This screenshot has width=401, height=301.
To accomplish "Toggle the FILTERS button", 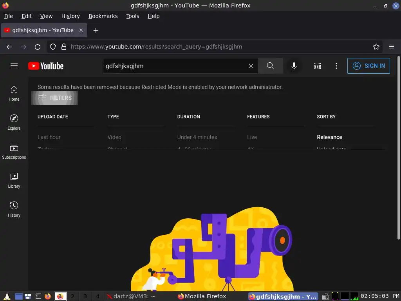I will click(x=55, y=98).
